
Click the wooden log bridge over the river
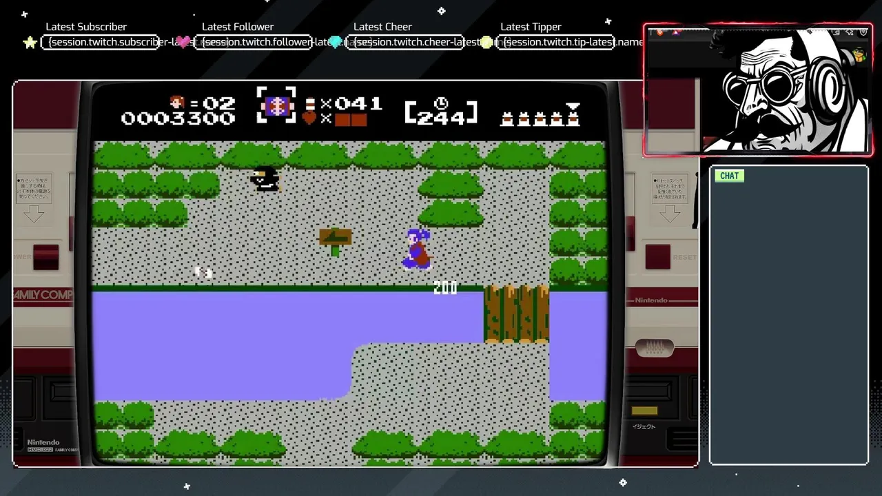pos(517,314)
